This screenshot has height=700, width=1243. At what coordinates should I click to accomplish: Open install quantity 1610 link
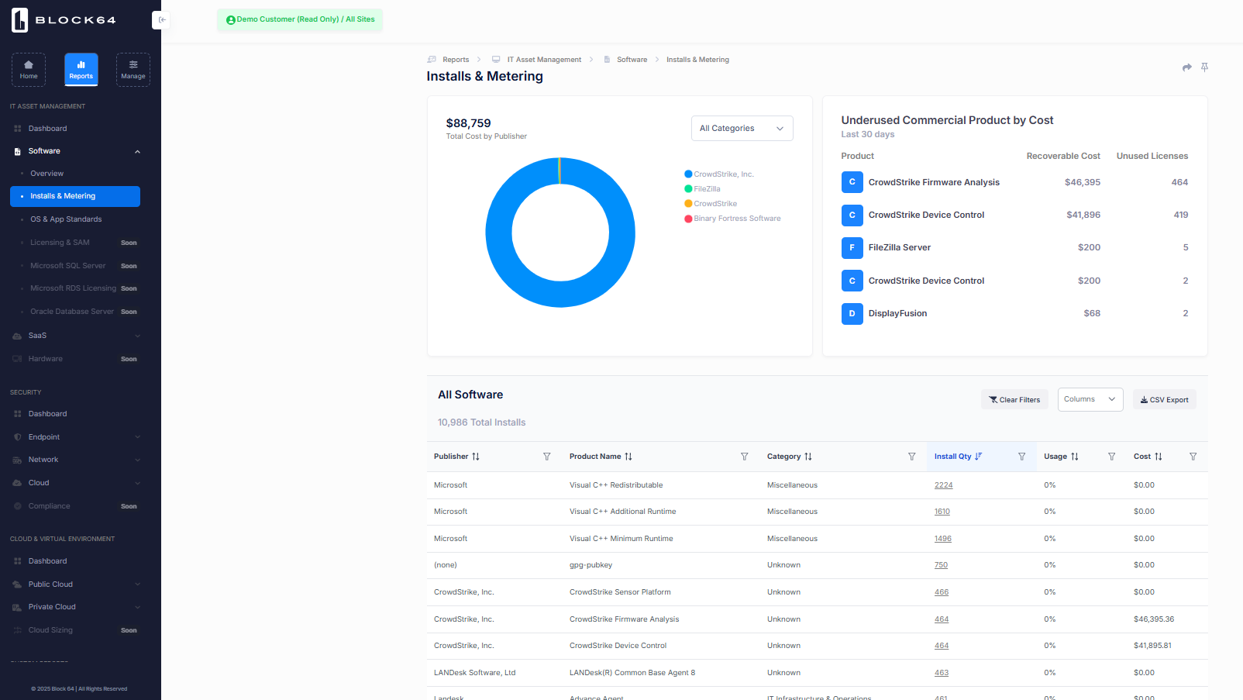[x=942, y=512]
